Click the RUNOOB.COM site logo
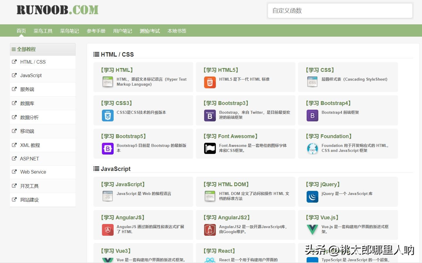 tap(57, 10)
